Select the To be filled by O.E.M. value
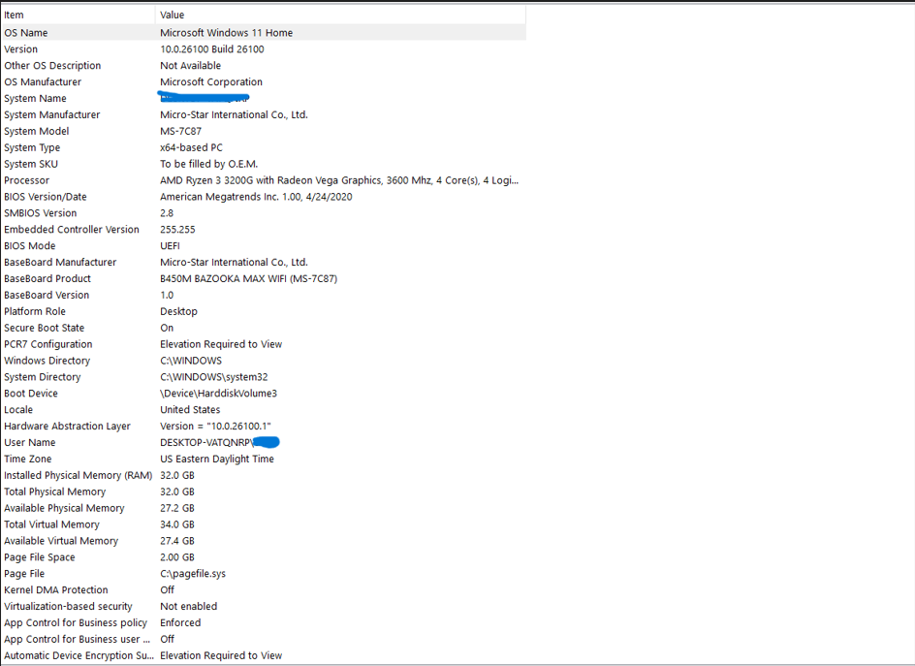The width and height of the screenshot is (915, 666). click(209, 164)
